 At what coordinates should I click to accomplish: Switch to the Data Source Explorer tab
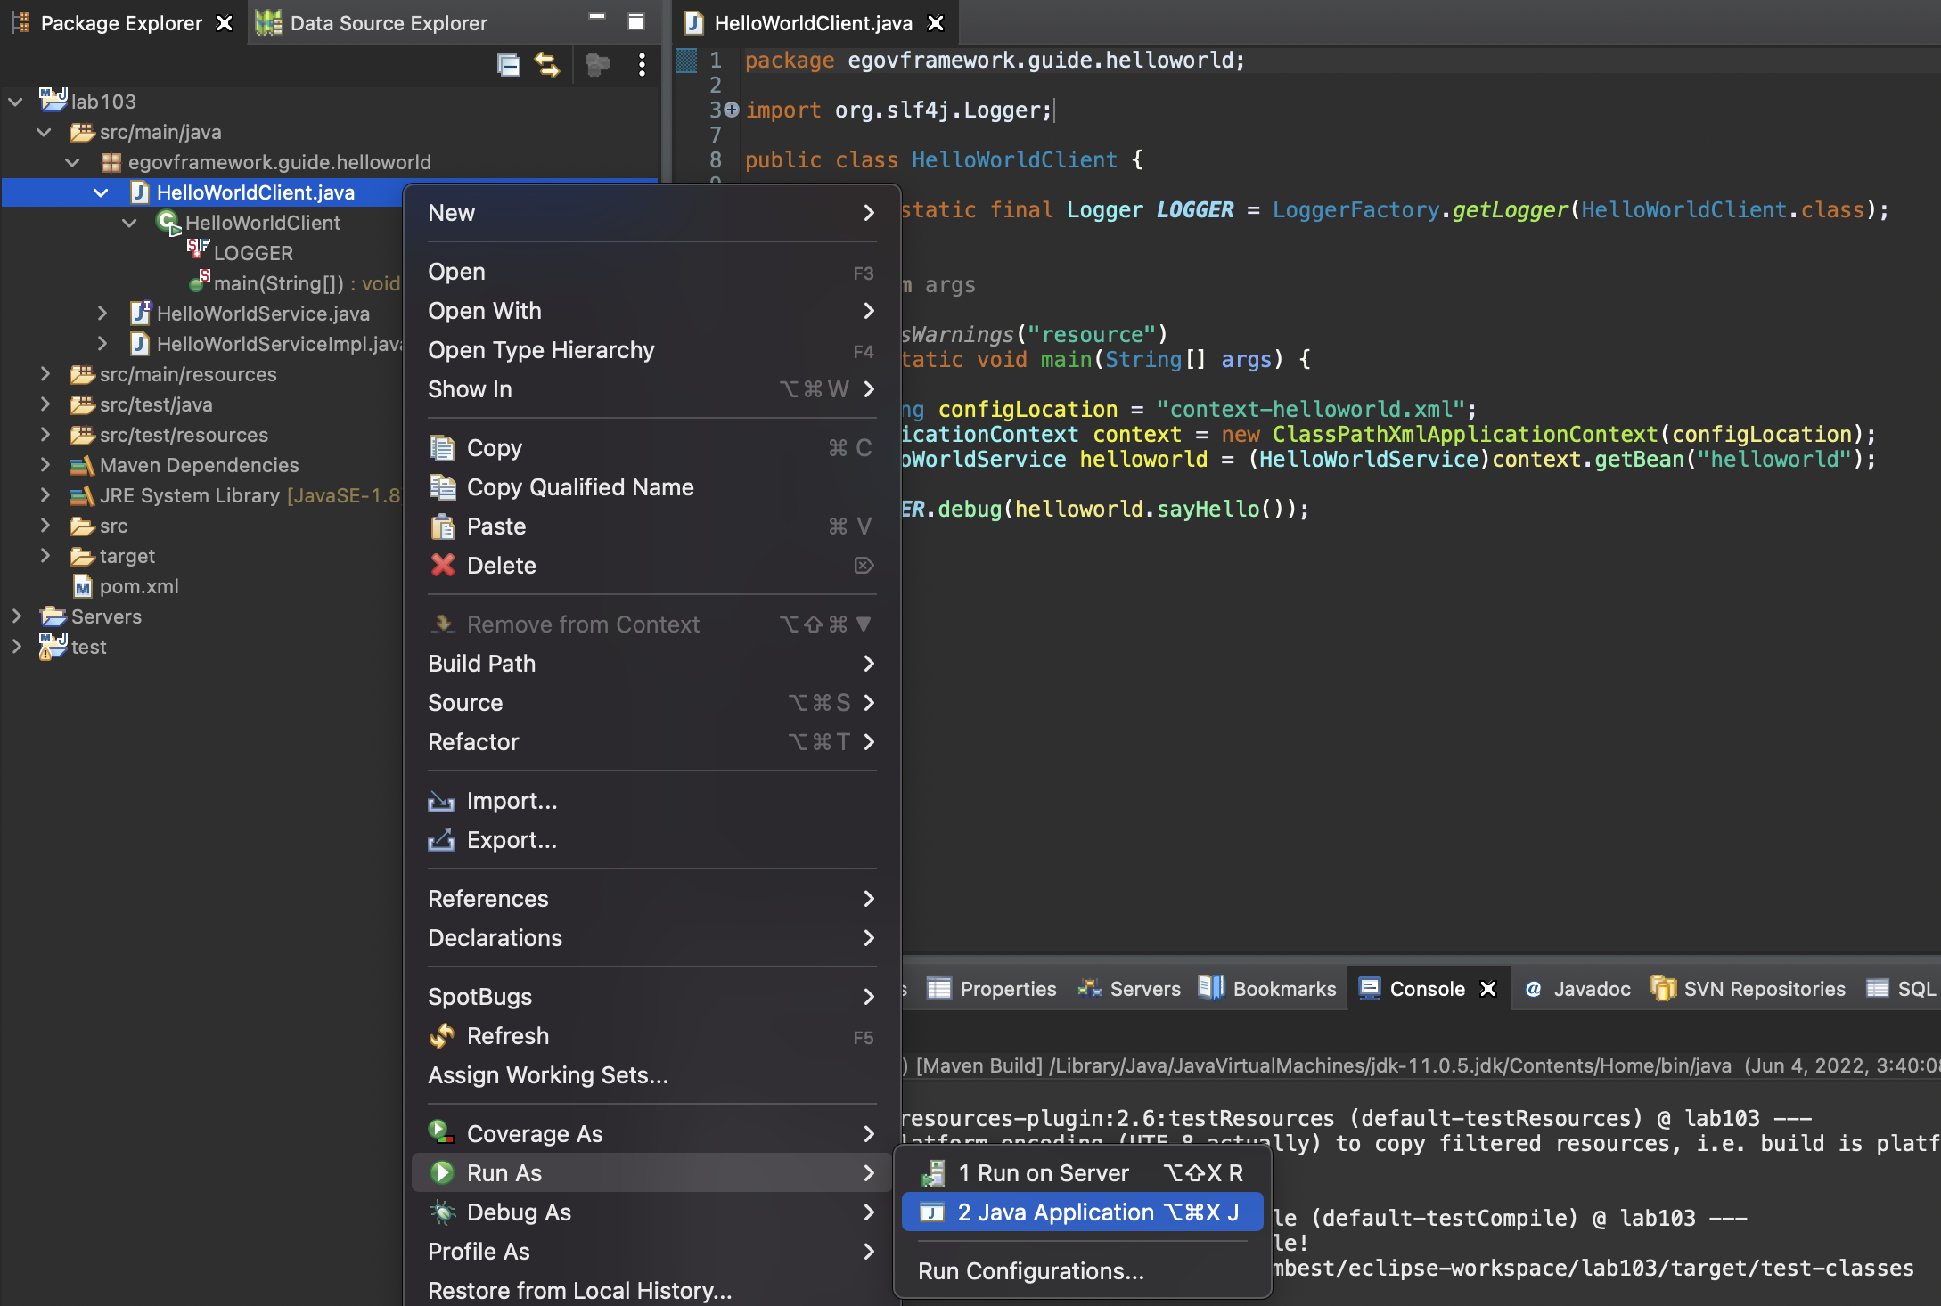(x=373, y=23)
